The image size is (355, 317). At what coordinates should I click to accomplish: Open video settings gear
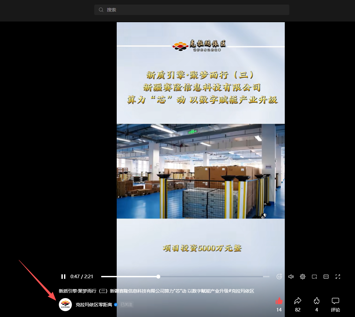pyautogui.click(x=303, y=277)
